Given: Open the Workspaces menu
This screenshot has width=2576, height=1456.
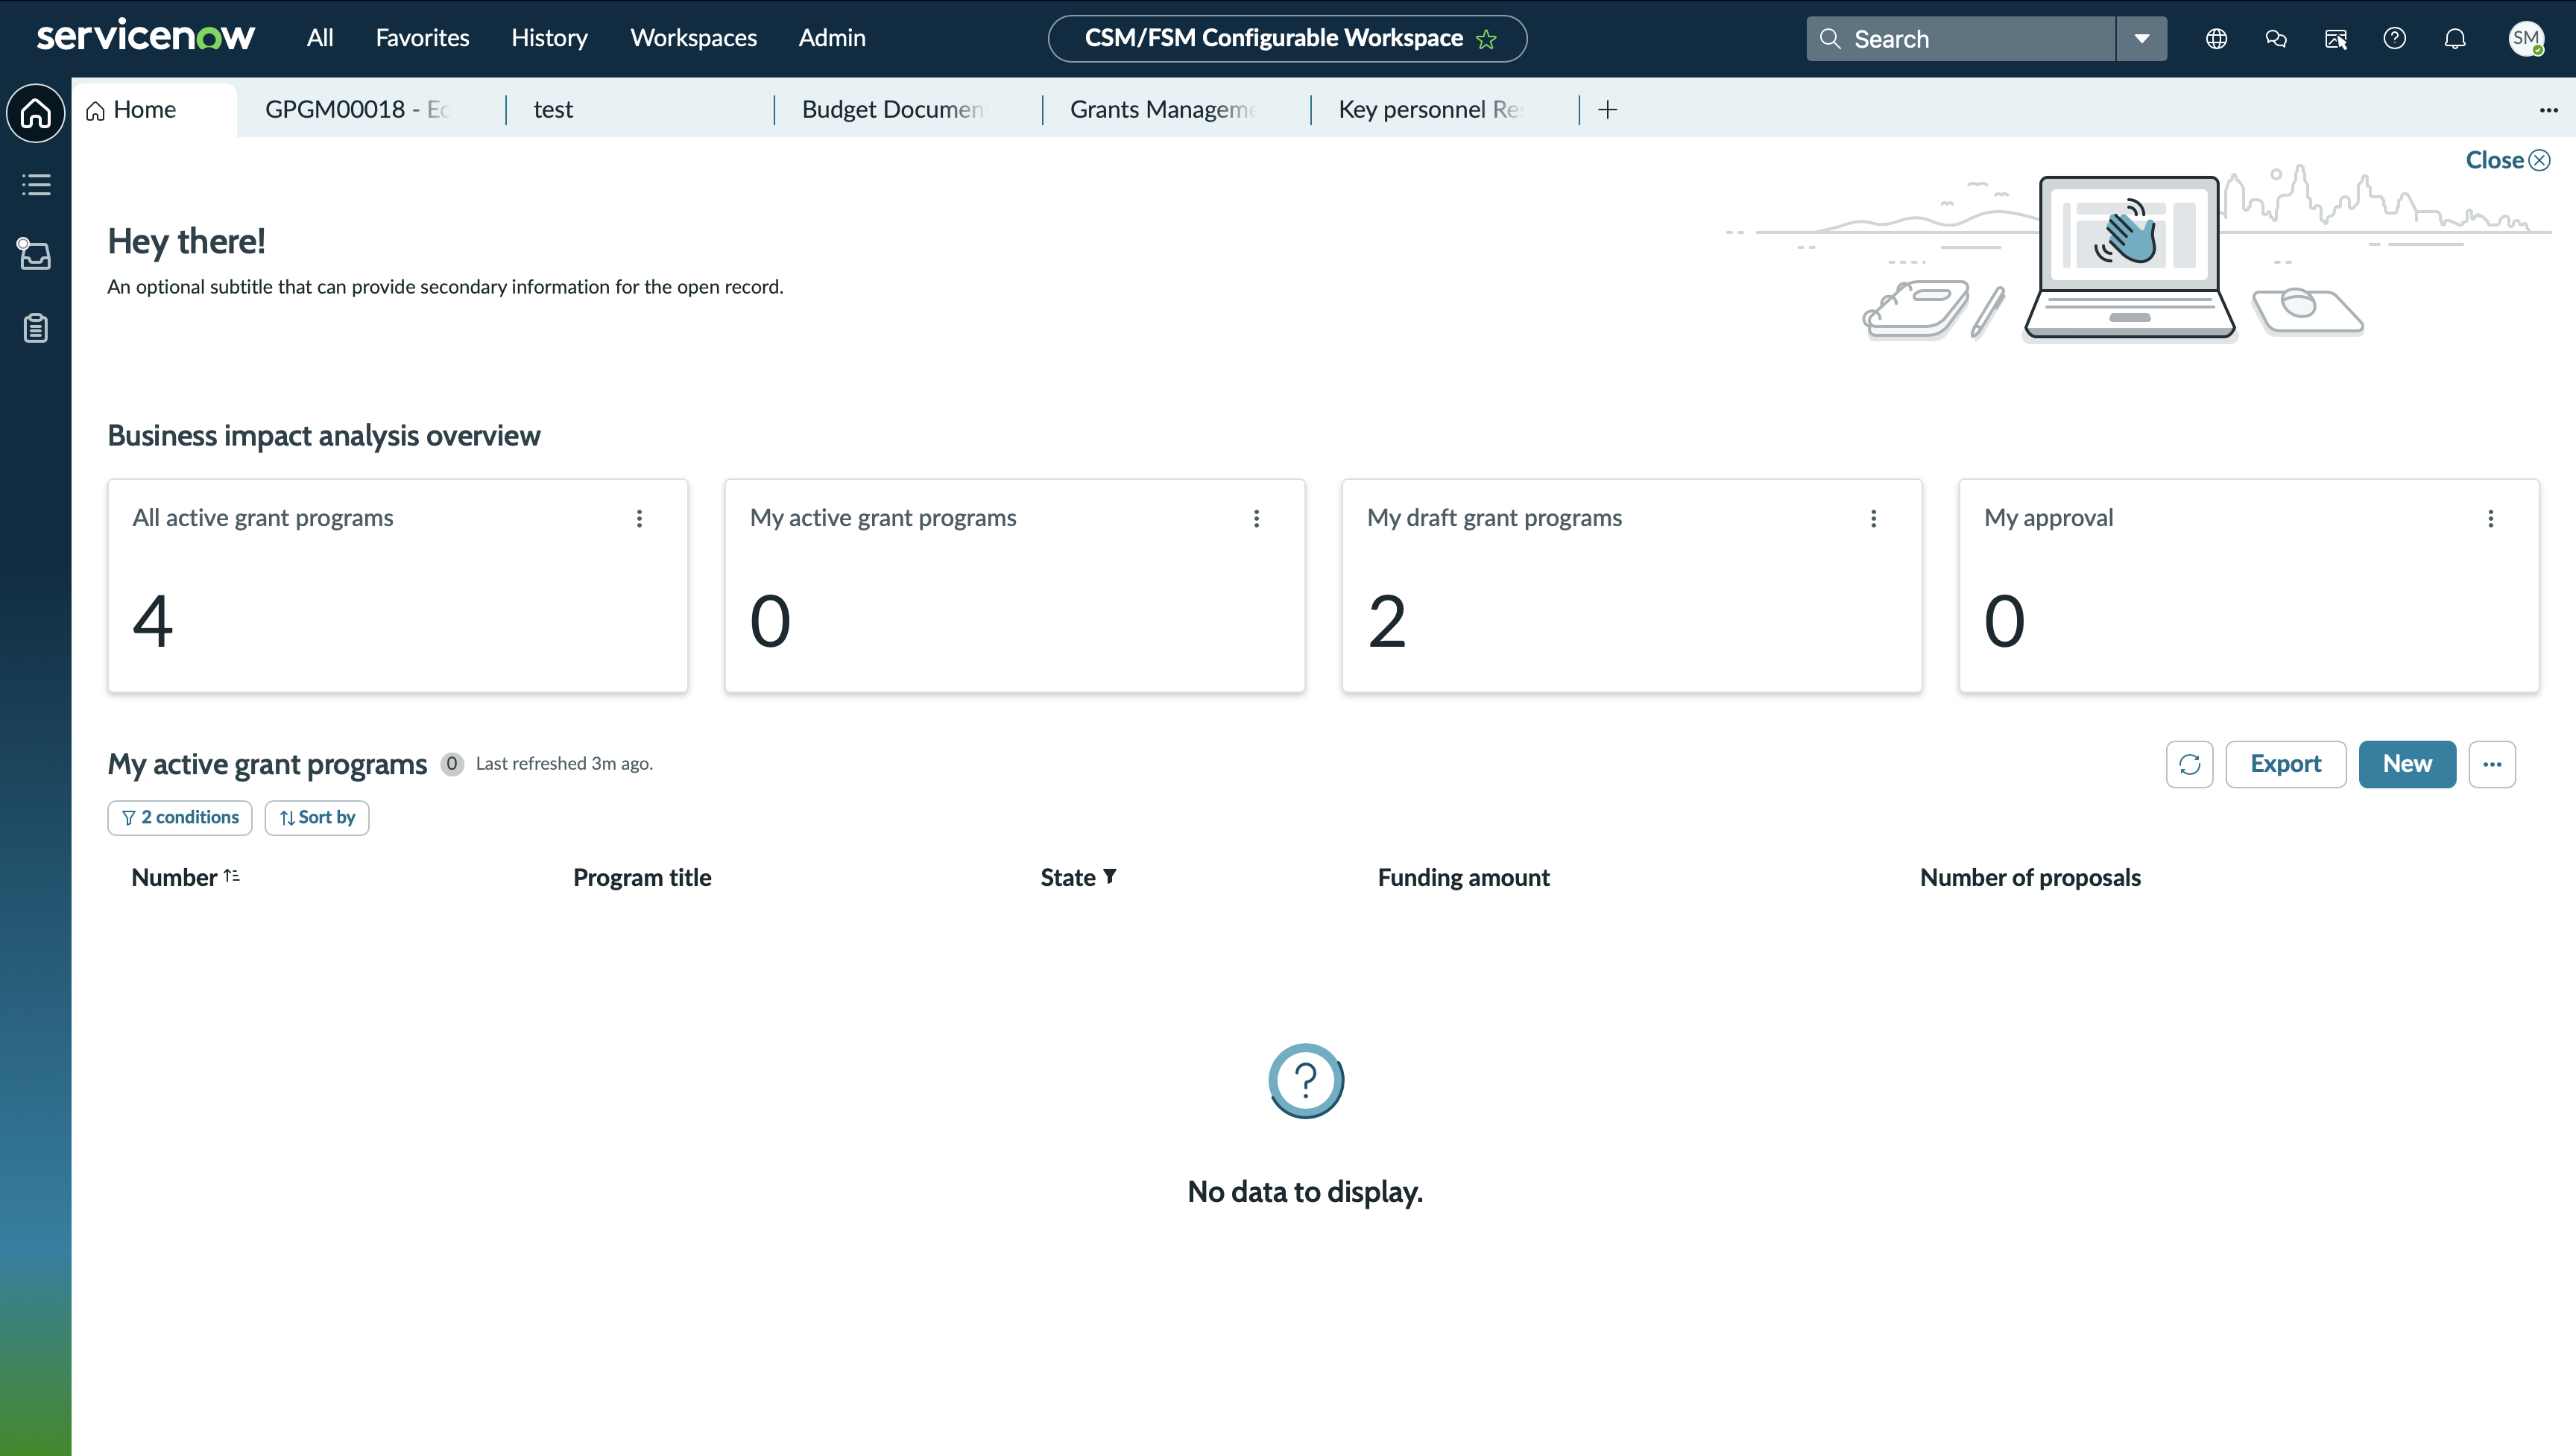Looking at the screenshot, I should (x=693, y=38).
